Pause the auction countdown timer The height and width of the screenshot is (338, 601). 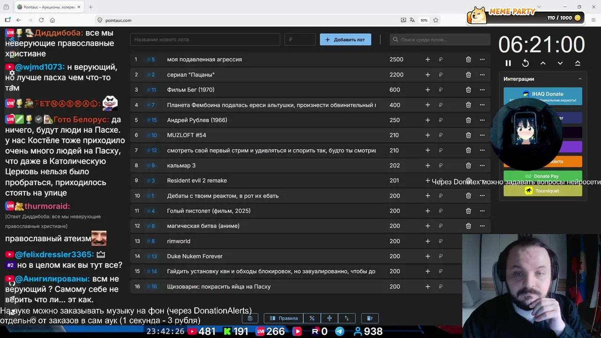(508, 63)
